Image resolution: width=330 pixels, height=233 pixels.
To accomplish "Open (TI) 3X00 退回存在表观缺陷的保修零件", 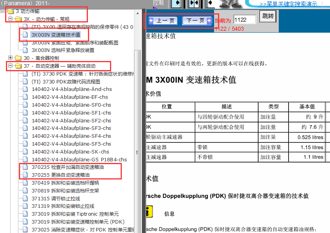I will (x=82, y=27).
